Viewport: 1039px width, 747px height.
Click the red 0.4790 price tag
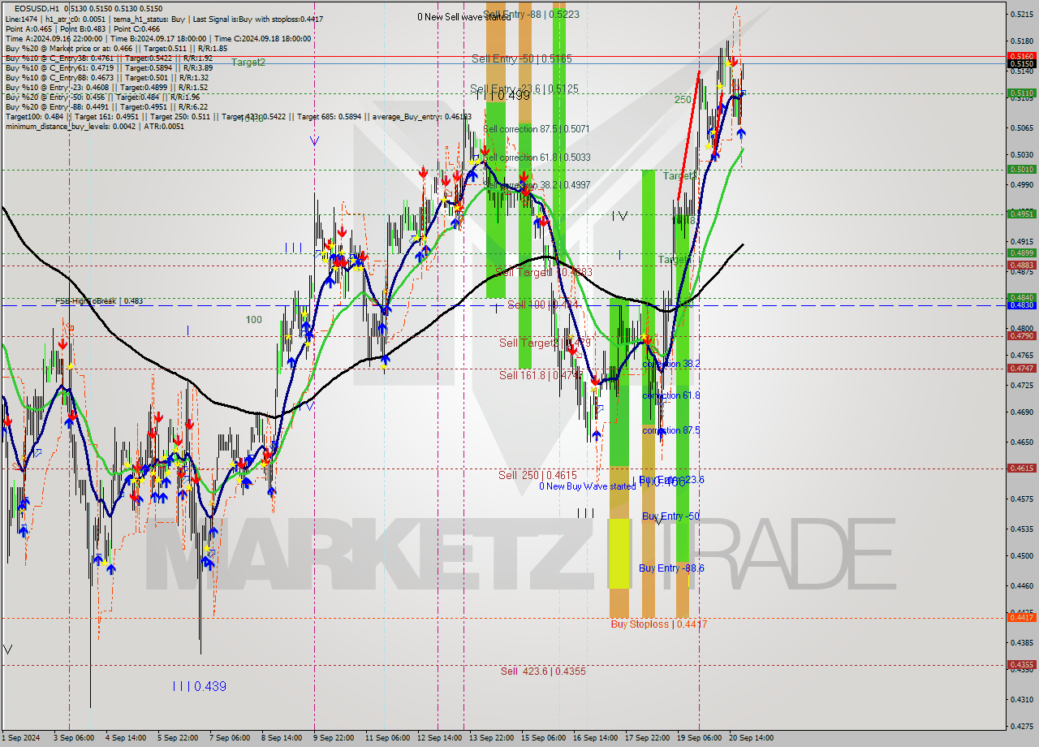click(x=1021, y=335)
